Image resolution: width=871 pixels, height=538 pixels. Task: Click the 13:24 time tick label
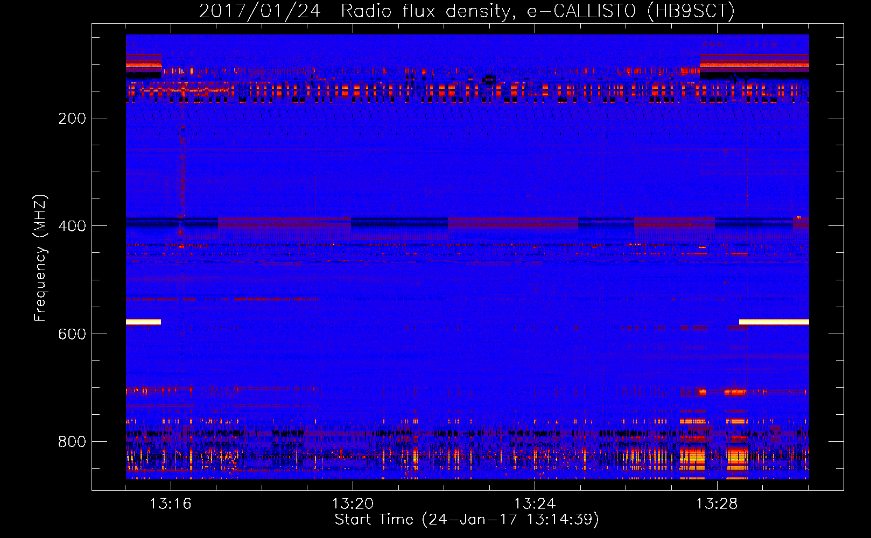coord(535,504)
